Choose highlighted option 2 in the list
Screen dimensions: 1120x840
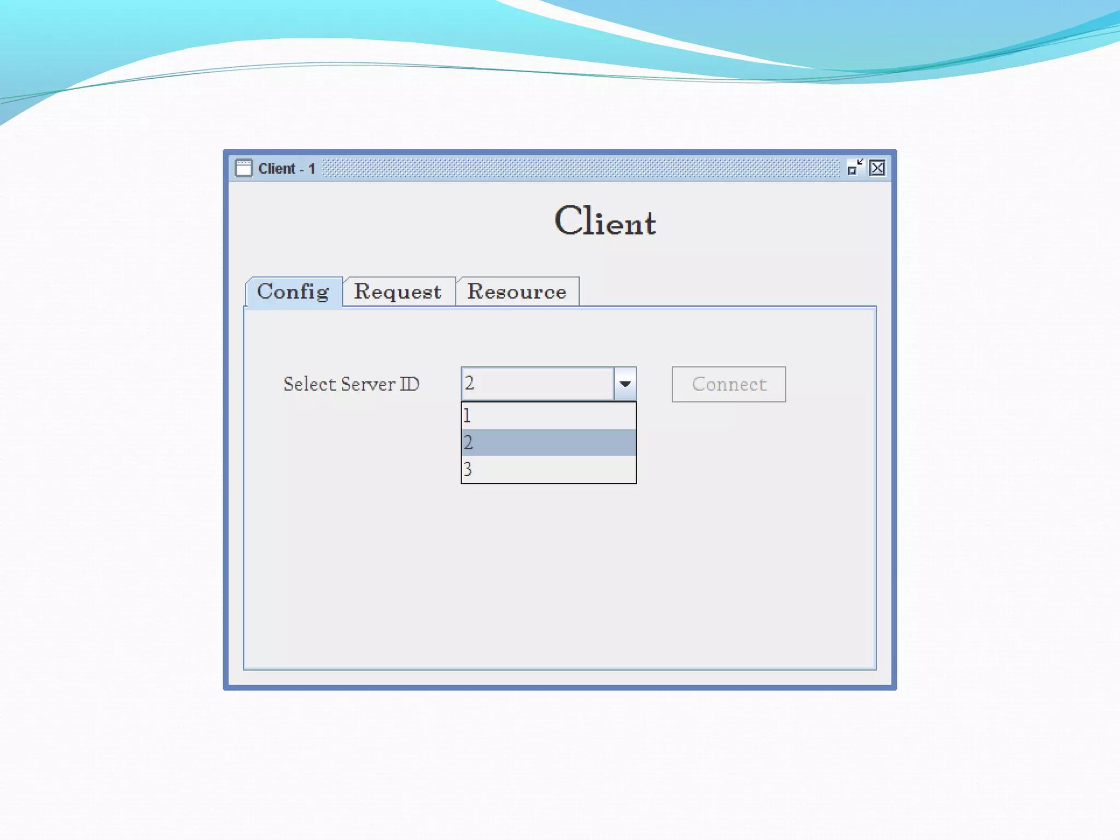[x=548, y=442]
